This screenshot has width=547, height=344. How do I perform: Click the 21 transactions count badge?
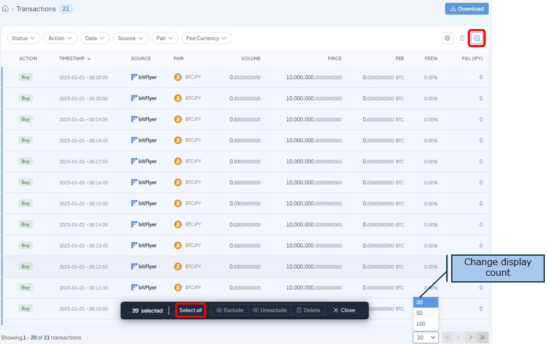point(66,9)
